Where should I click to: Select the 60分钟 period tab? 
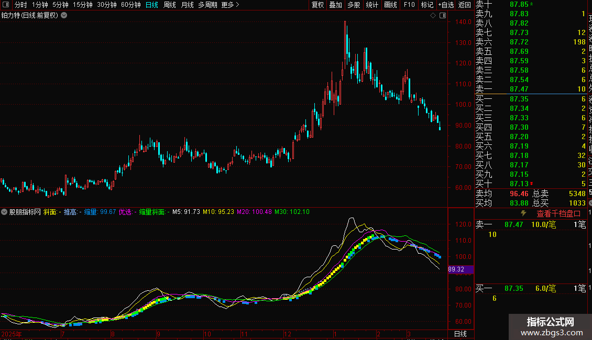(x=130, y=5)
